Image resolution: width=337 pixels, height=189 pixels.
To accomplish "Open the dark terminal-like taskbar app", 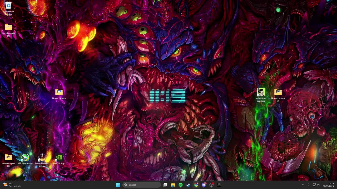I will tap(219, 185).
